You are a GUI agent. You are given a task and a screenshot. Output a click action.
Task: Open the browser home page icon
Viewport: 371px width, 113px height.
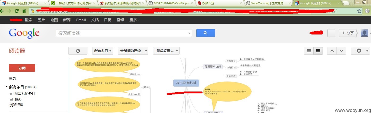[x=24, y=11]
